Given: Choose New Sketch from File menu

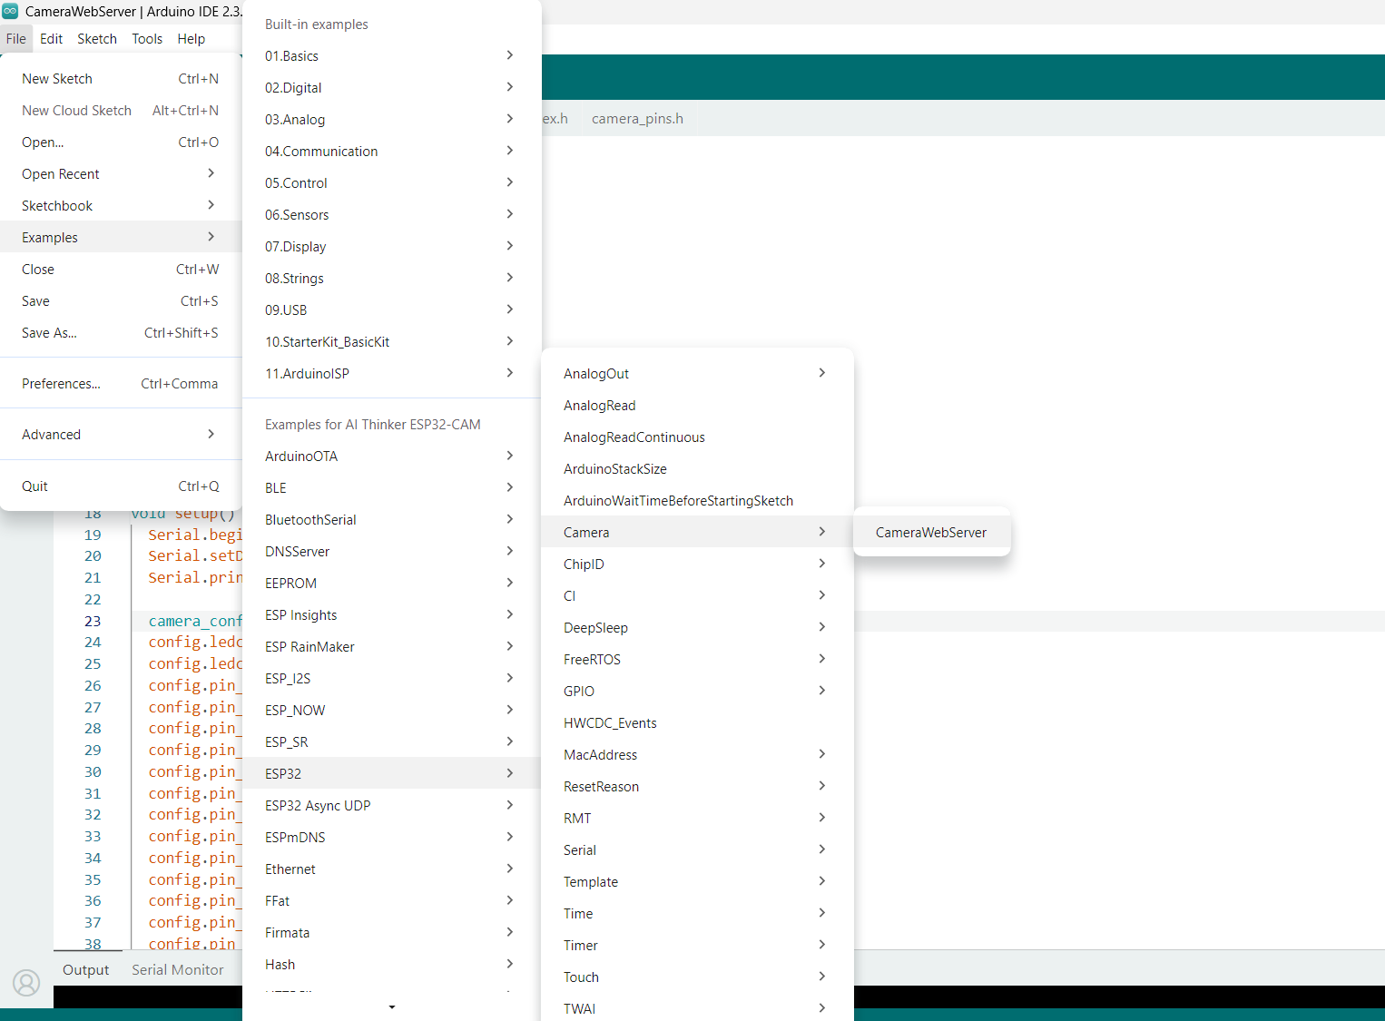Looking at the screenshot, I should [56, 78].
